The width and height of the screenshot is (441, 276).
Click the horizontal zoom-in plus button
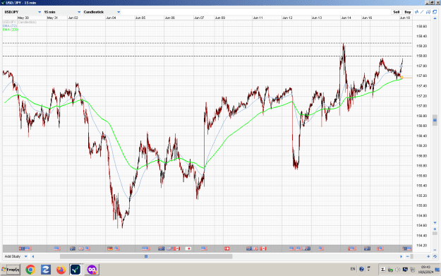pos(428,256)
